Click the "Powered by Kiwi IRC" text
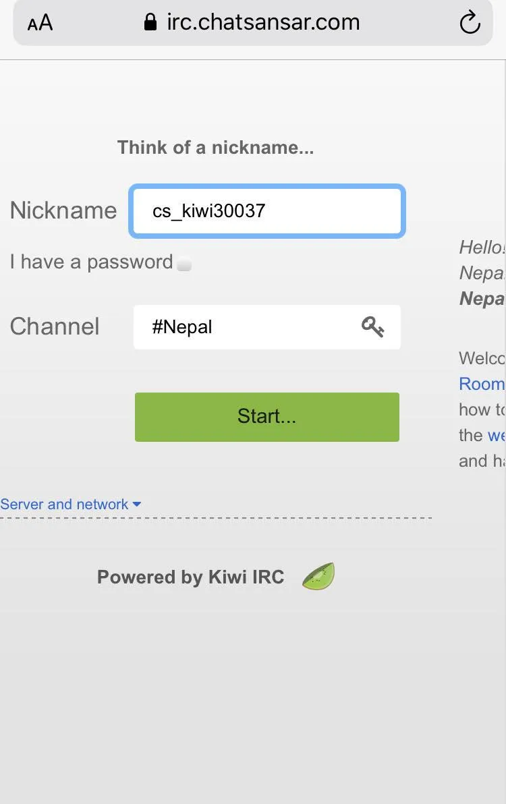The image size is (506, 804). coord(190,577)
